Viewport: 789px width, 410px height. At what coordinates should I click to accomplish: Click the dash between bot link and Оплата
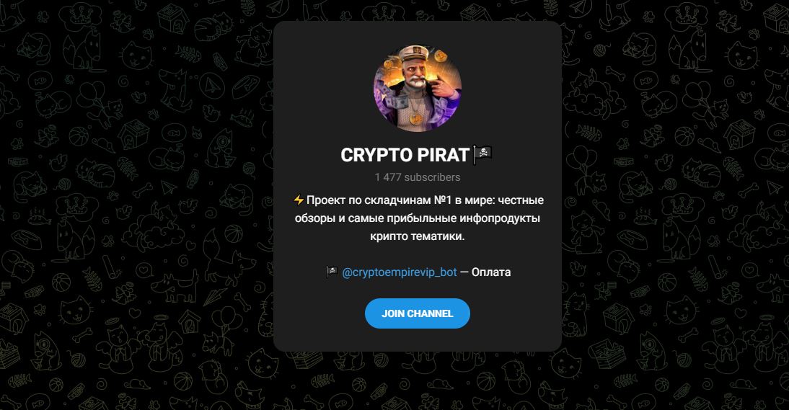[464, 272]
